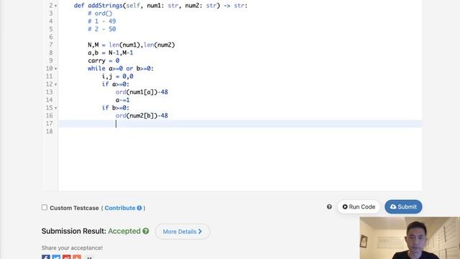Click the '# ord()' comment line
Viewport: 460px width, 259px height.
pos(100,13)
